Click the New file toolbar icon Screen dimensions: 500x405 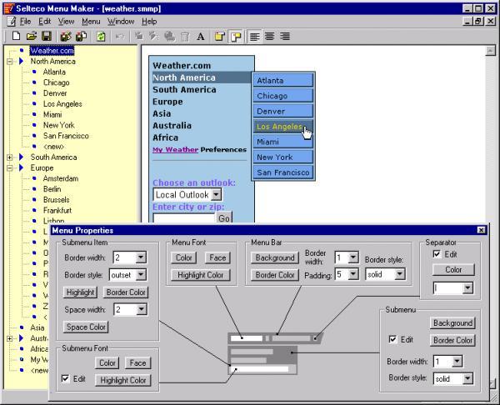tap(17, 36)
